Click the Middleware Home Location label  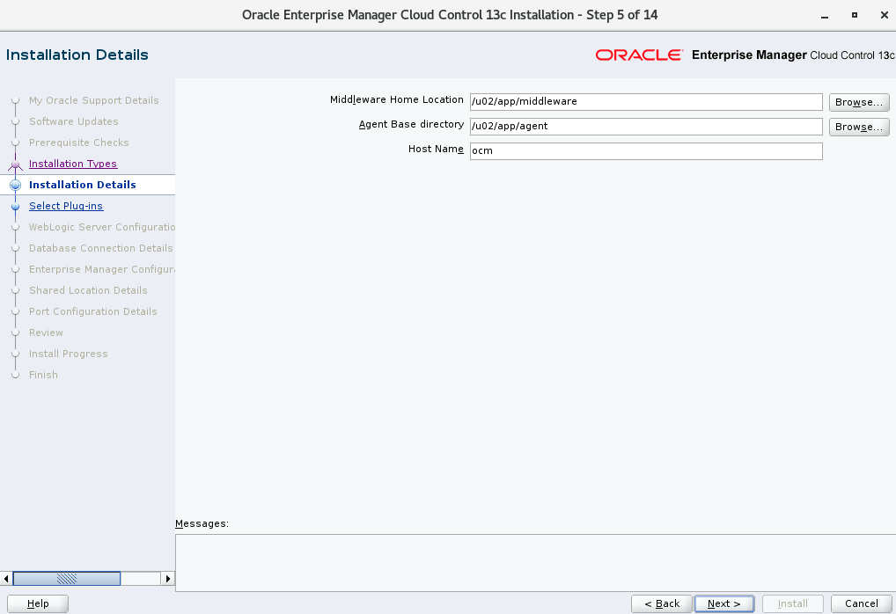(397, 99)
